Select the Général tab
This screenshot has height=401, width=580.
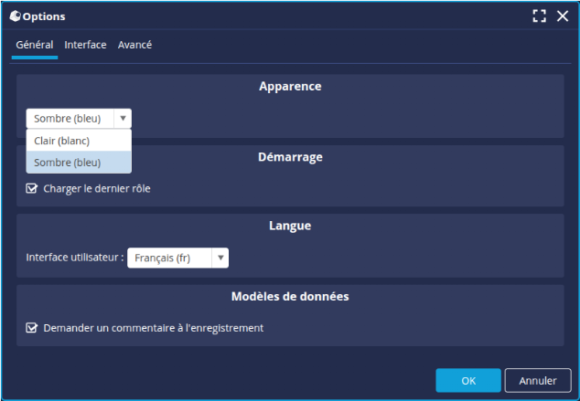(35, 45)
